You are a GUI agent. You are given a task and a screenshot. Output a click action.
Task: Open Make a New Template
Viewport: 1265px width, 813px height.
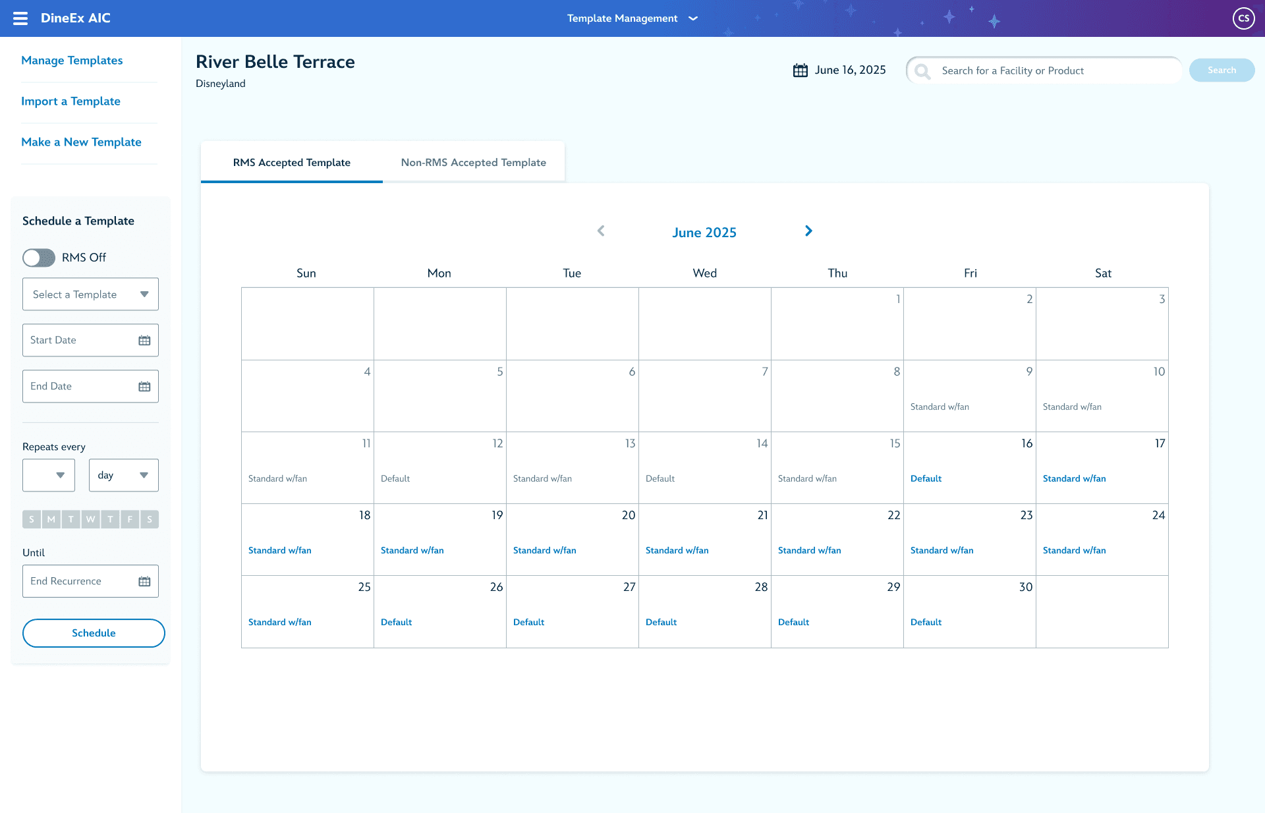pyautogui.click(x=81, y=142)
